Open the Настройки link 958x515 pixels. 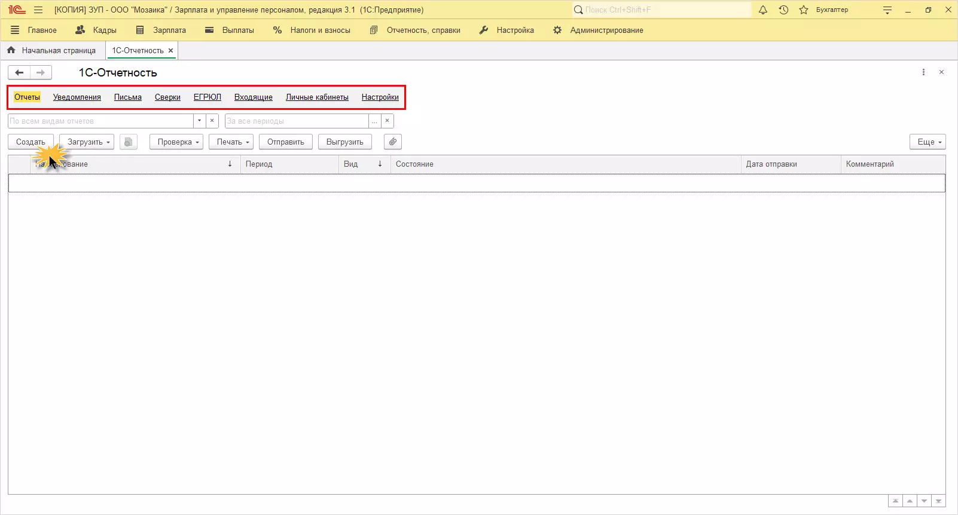(380, 97)
